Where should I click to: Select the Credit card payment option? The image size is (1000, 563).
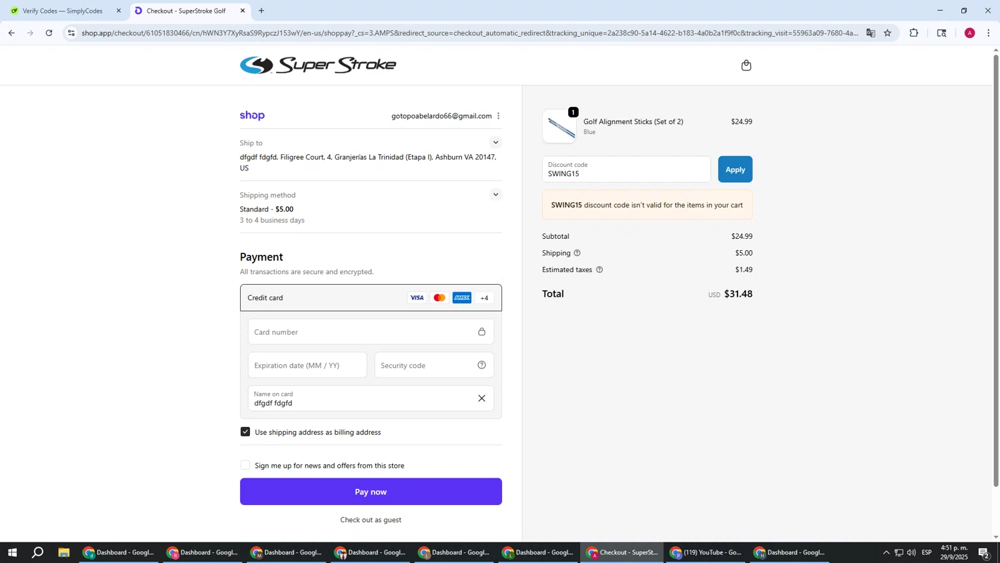point(371,298)
